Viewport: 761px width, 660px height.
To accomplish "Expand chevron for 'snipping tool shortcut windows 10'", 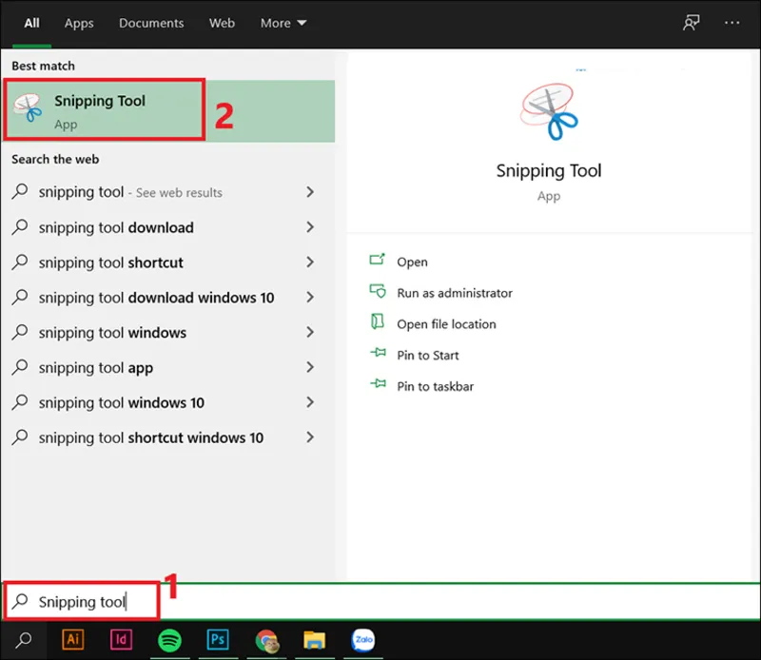I will [310, 437].
